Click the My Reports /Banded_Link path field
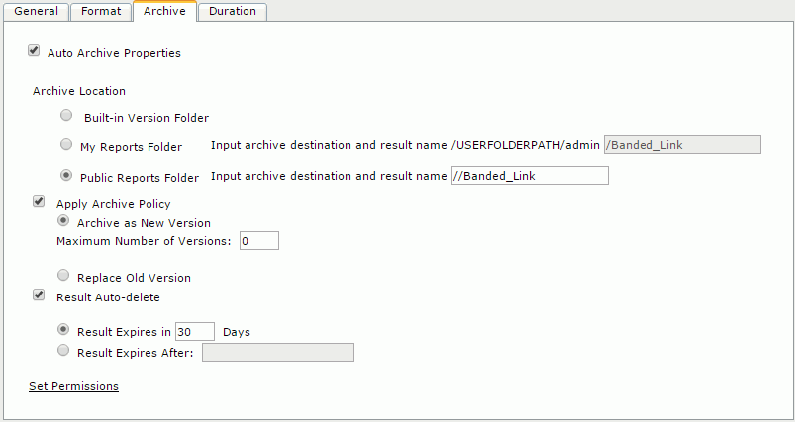This screenshot has height=422, width=795. pos(682,145)
